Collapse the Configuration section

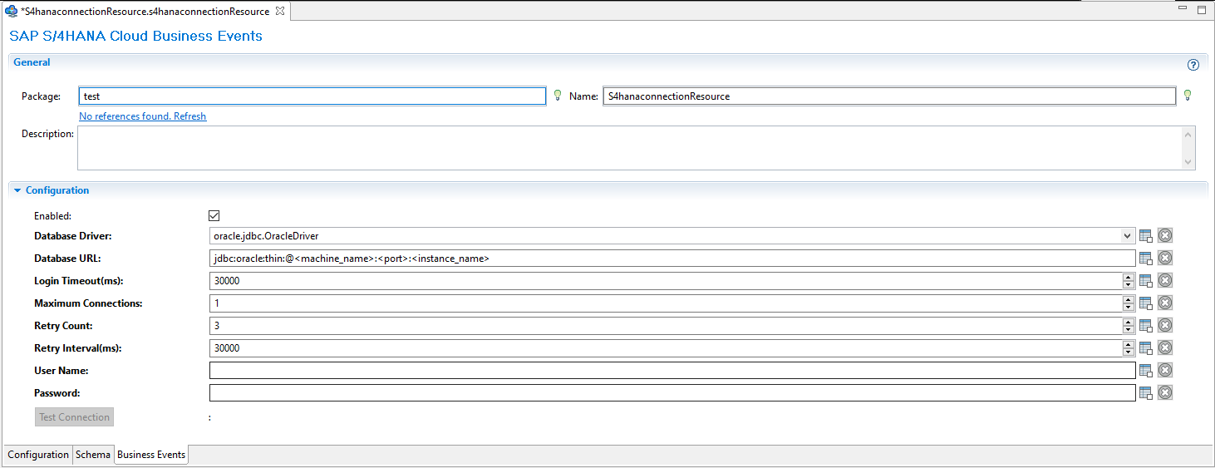coord(18,190)
